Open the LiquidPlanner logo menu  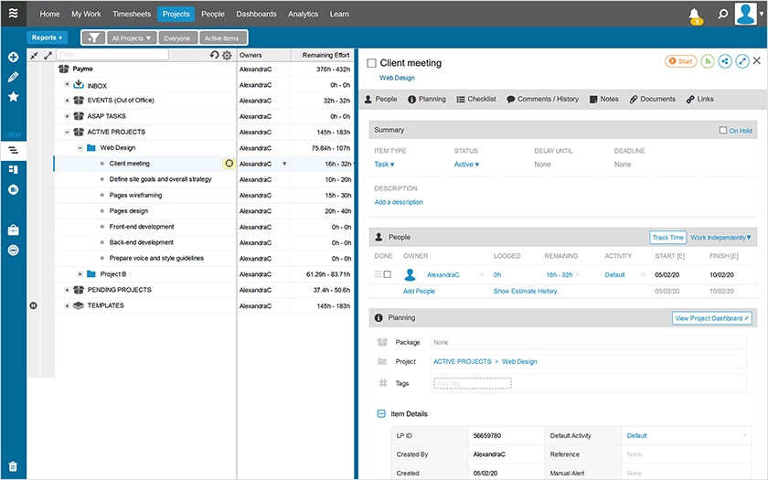[x=13, y=13]
